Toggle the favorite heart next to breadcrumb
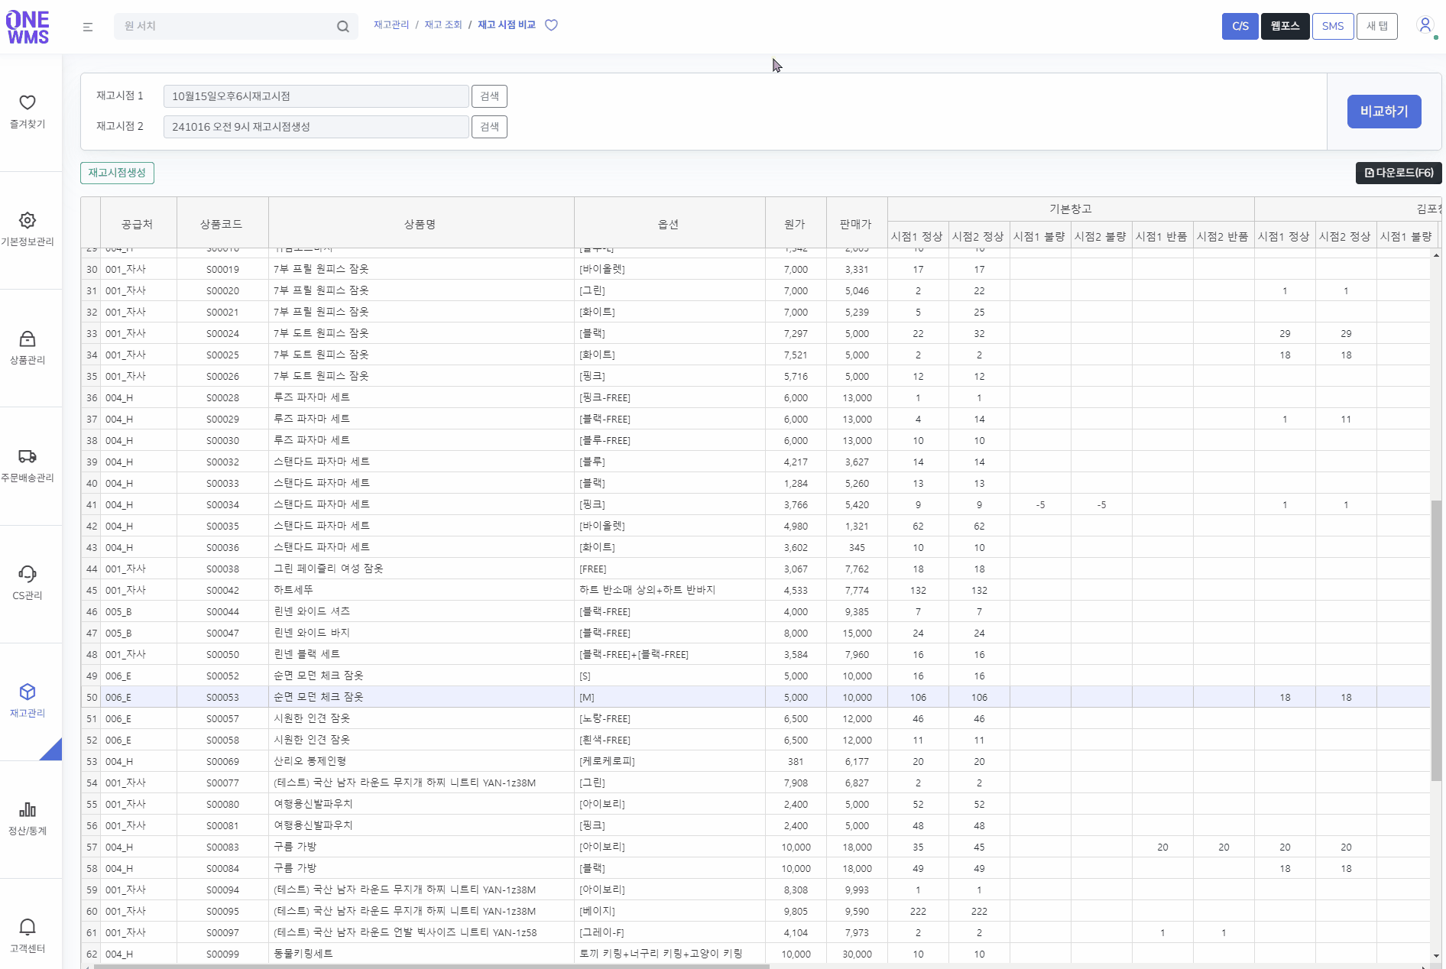 point(551,25)
